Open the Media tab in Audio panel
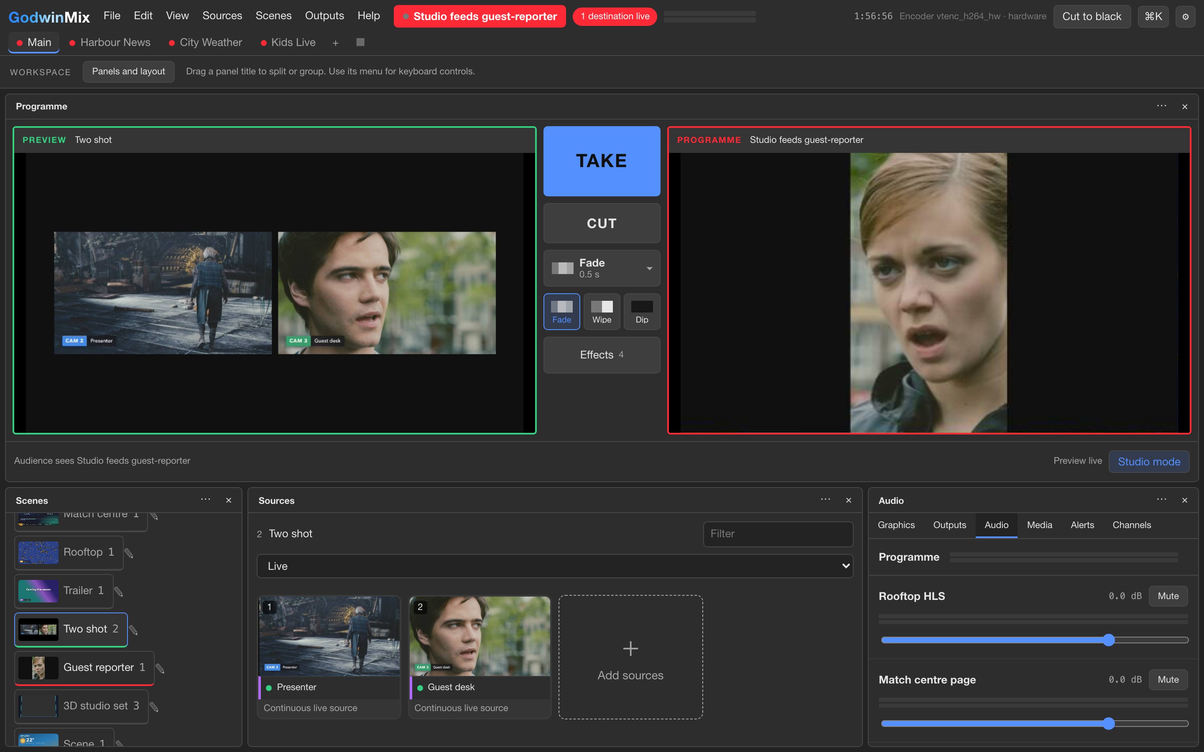1204x752 pixels. click(x=1039, y=525)
